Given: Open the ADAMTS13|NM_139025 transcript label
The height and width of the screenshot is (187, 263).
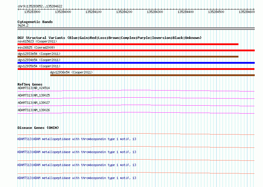Looking at the screenshot, I should coord(34,95).
